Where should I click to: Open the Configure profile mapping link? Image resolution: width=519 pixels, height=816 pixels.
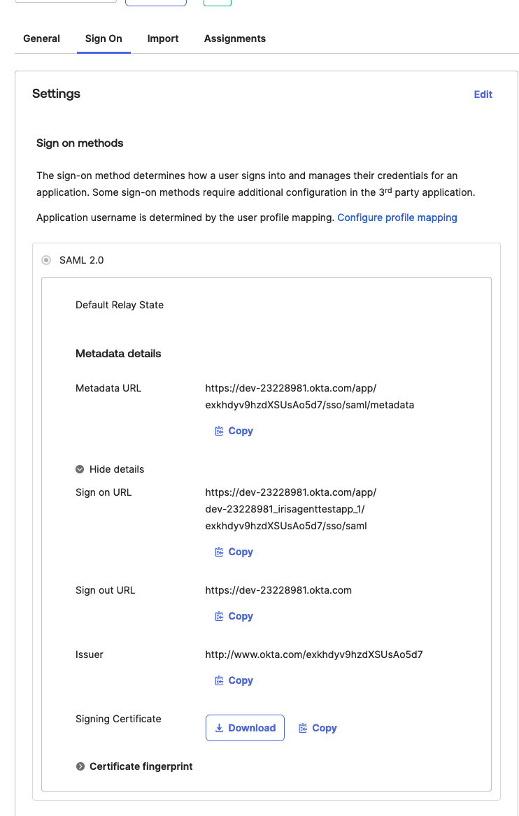(397, 217)
